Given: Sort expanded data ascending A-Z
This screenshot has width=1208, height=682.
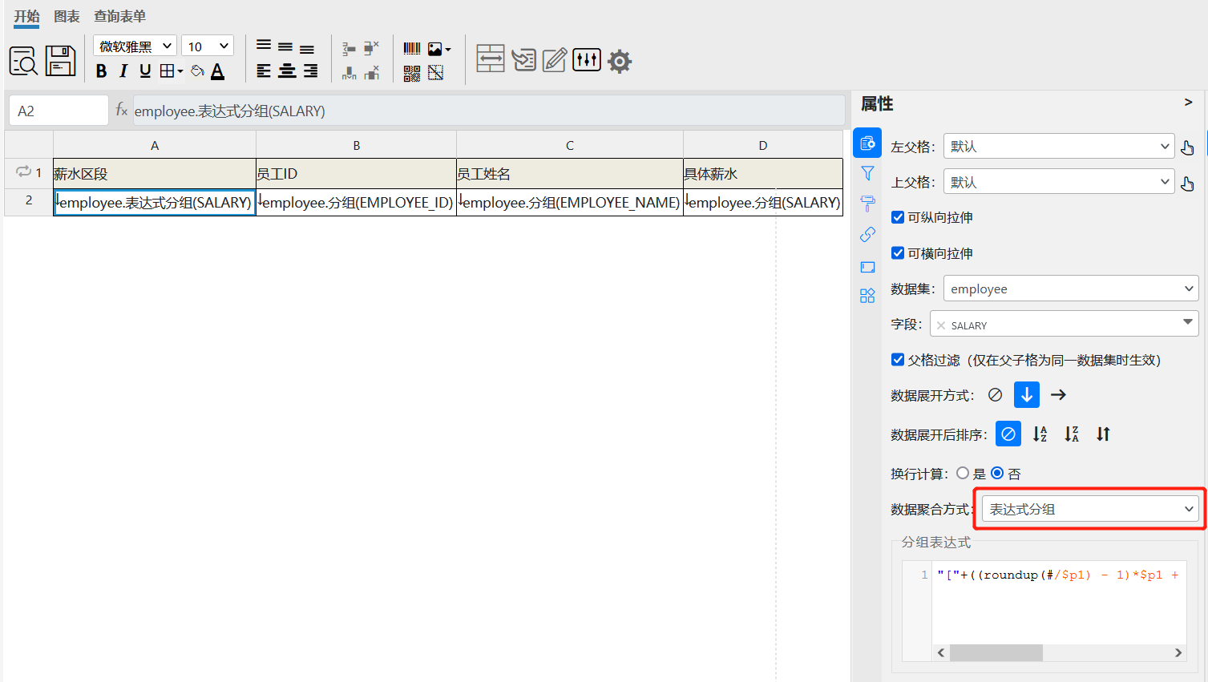Looking at the screenshot, I should click(x=1040, y=434).
